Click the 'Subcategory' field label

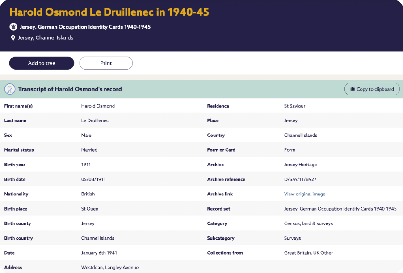221,238
